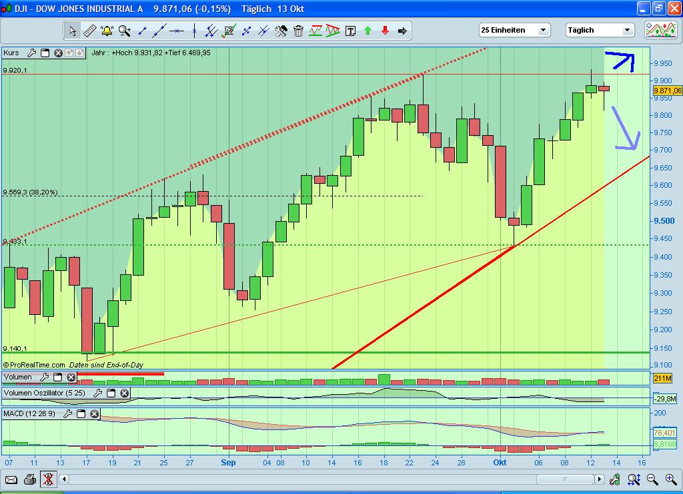Open the Täglich timeframe dropdown
This screenshot has height=494, width=683.
tap(627, 30)
